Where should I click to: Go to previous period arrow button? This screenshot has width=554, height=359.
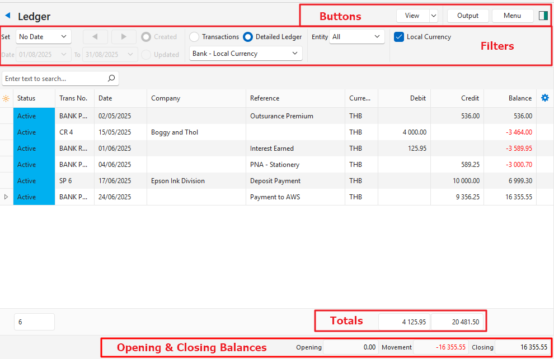95,37
